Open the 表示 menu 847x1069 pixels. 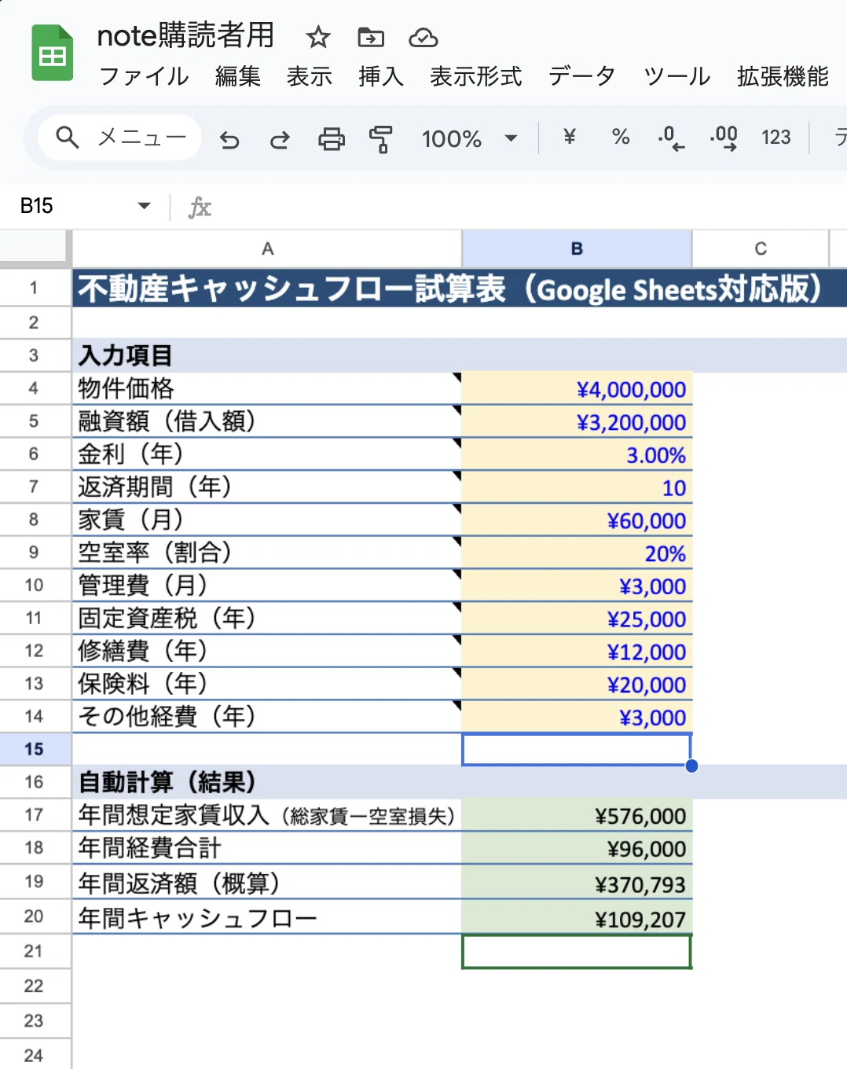pos(309,76)
